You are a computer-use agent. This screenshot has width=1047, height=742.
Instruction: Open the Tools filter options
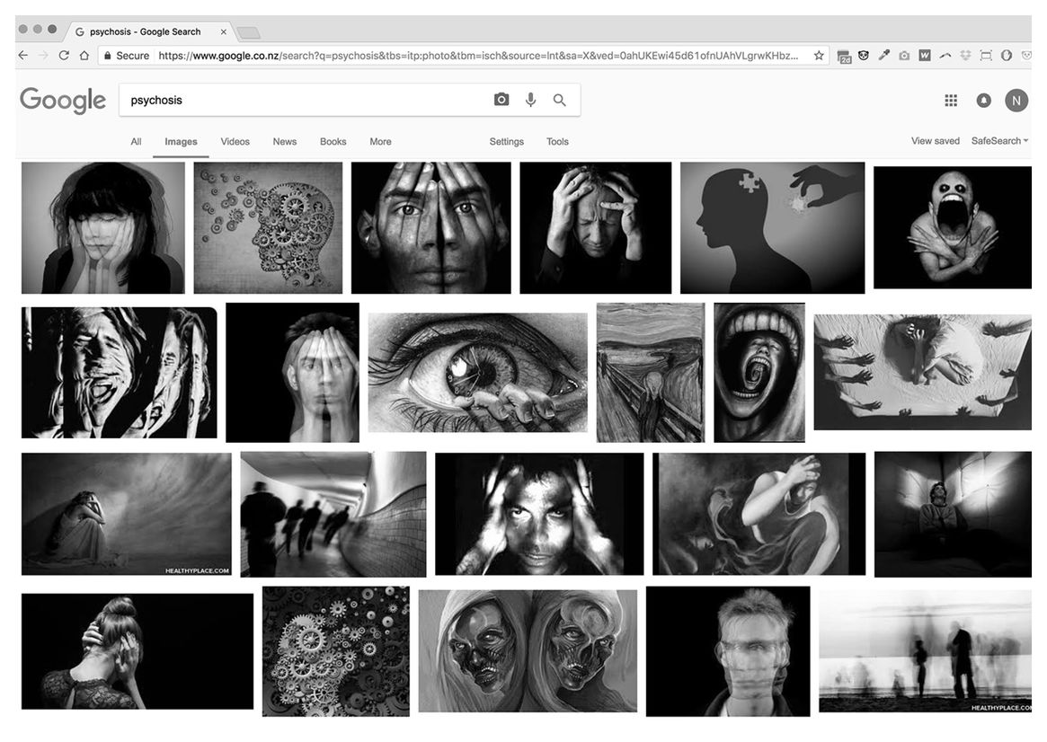557,142
